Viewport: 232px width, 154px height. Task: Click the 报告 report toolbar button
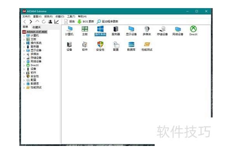point(69,22)
